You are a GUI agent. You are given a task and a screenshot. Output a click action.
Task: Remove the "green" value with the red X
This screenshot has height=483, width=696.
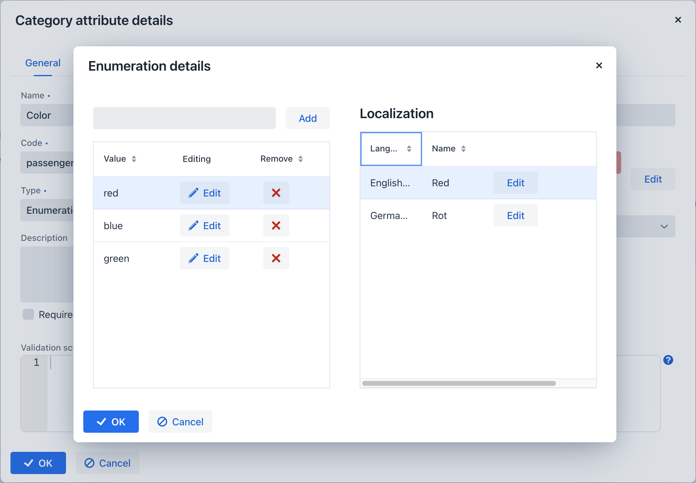275,258
